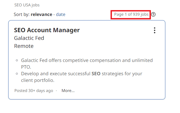The image size is (180, 113).
Task: Open the SEO Account Manager job title
Action: [x=47, y=30]
